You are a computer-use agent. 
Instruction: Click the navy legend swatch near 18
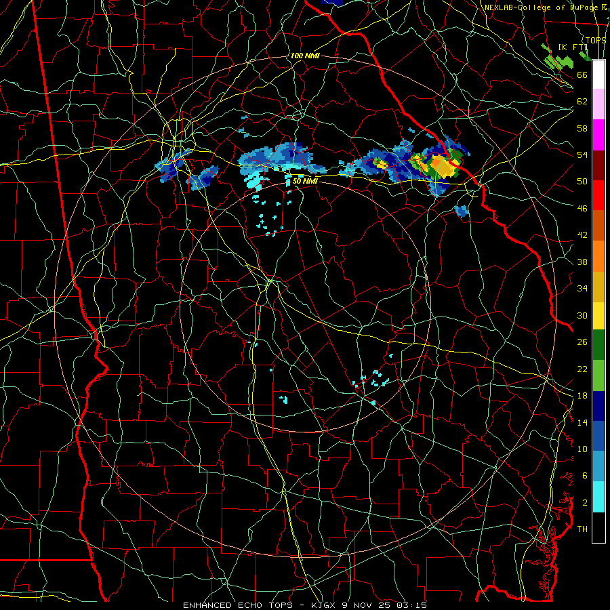tap(598, 406)
